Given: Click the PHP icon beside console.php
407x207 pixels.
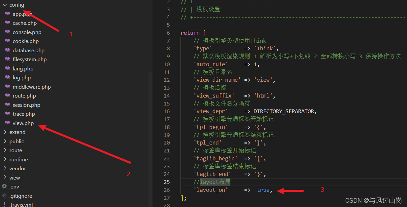Looking at the screenshot, I should click(8, 32).
